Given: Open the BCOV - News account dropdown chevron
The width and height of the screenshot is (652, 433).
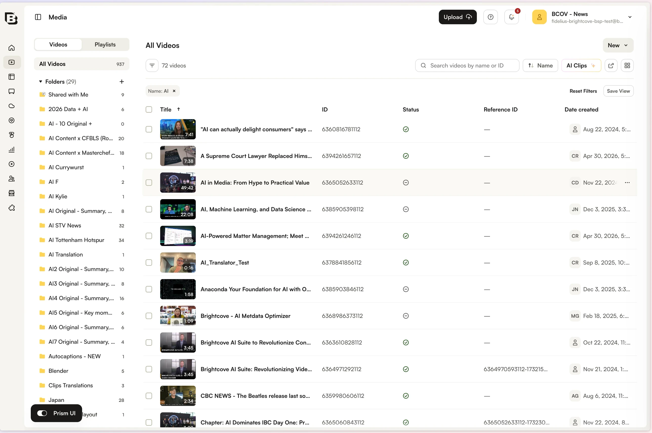Looking at the screenshot, I should click(x=630, y=17).
